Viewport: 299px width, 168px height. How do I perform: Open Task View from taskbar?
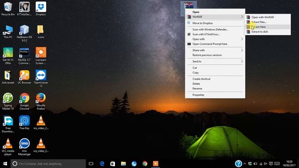[x=91, y=164]
